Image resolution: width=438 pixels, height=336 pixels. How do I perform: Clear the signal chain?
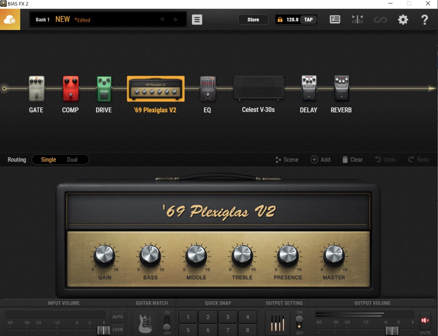[352, 159]
